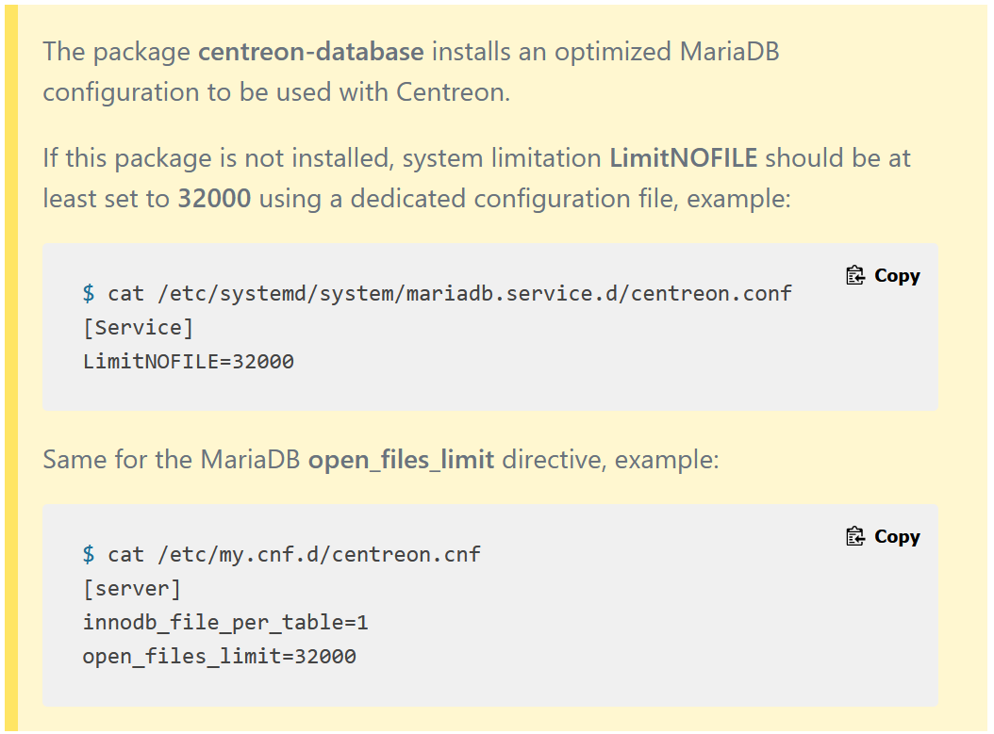Click the [Service] line in the first code block

(x=138, y=327)
